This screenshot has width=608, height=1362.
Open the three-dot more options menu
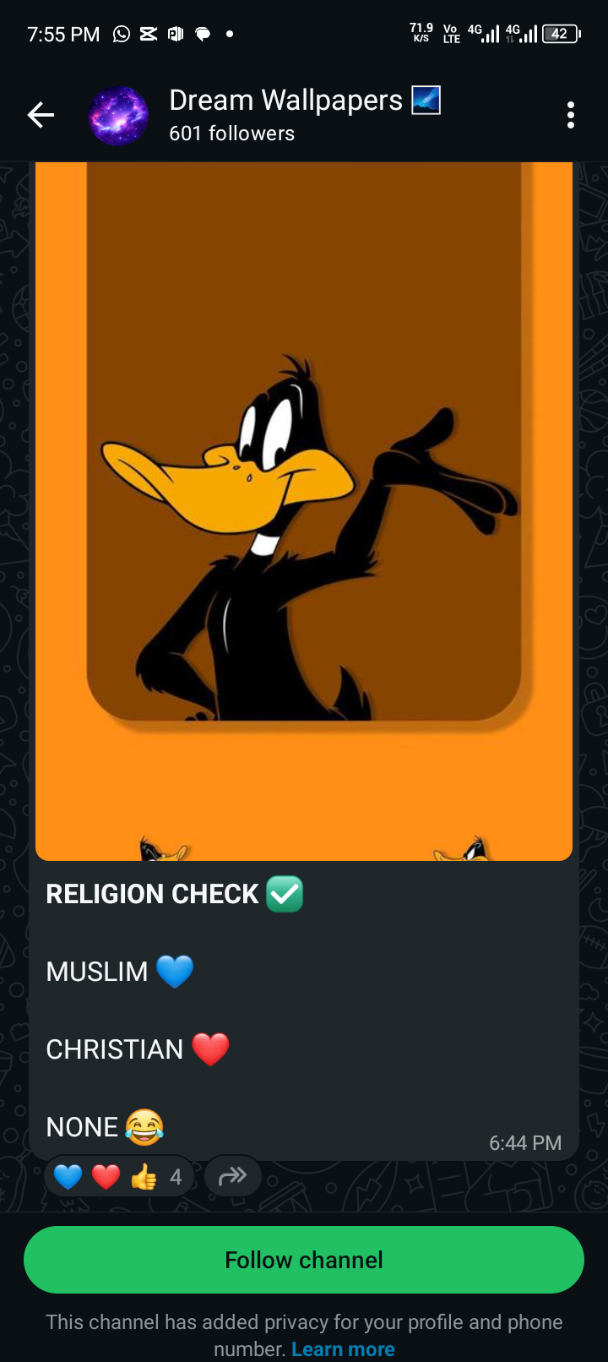pos(571,115)
